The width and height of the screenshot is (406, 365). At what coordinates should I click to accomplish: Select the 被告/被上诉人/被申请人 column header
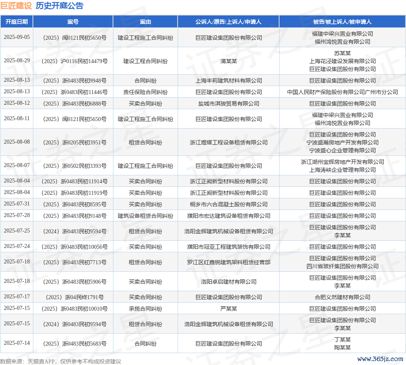tap(342, 22)
